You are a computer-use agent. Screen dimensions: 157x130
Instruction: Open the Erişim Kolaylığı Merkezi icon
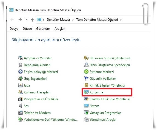click(x=21, y=72)
